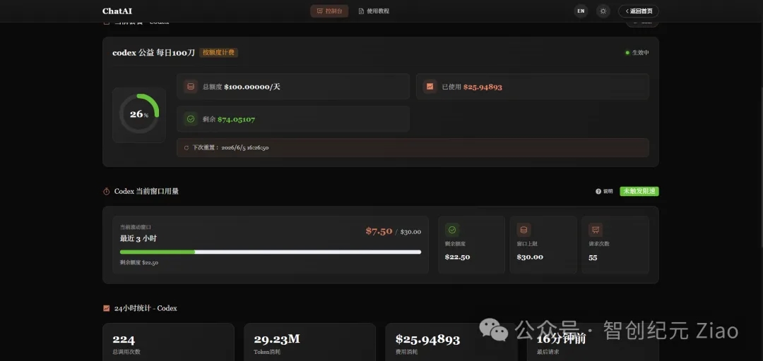Click the stopwatch icon beside Codex 当前窗口用量
763x361 pixels.
click(107, 192)
